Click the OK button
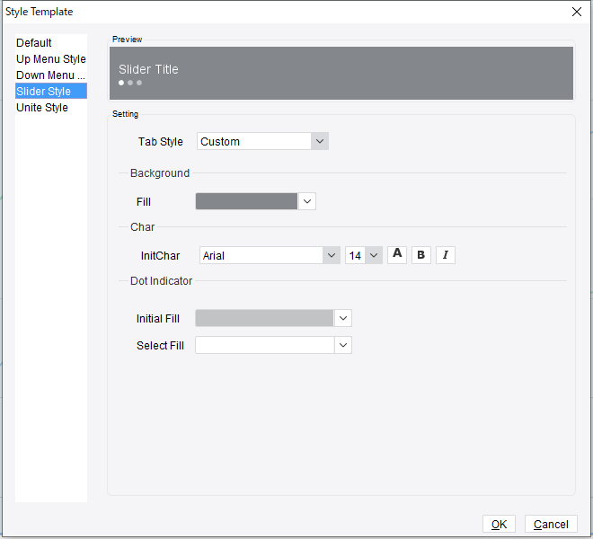Screen dimensions: 593x539 pos(499,525)
